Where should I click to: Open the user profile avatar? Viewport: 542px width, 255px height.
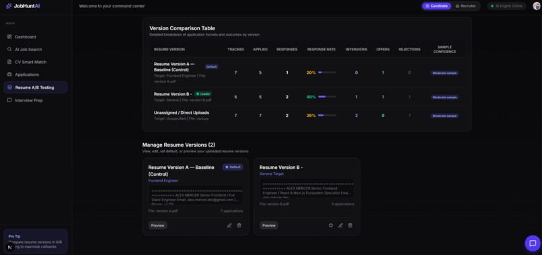point(536,6)
